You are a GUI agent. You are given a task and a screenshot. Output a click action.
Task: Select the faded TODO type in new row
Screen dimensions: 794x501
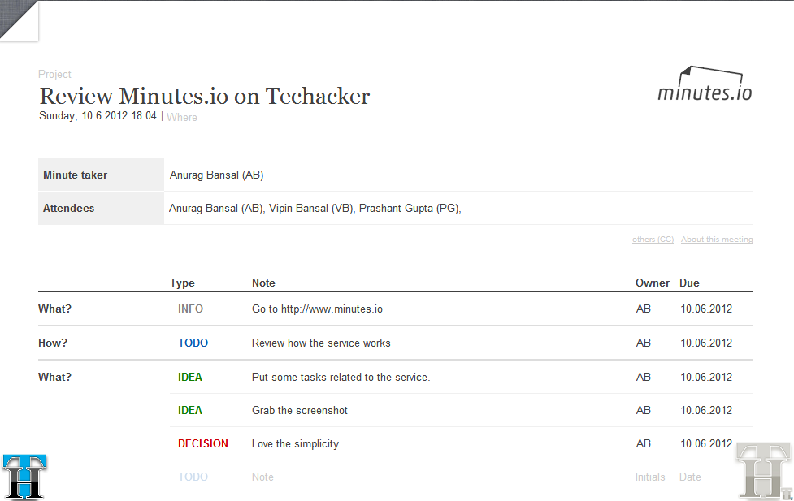click(x=193, y=477)
